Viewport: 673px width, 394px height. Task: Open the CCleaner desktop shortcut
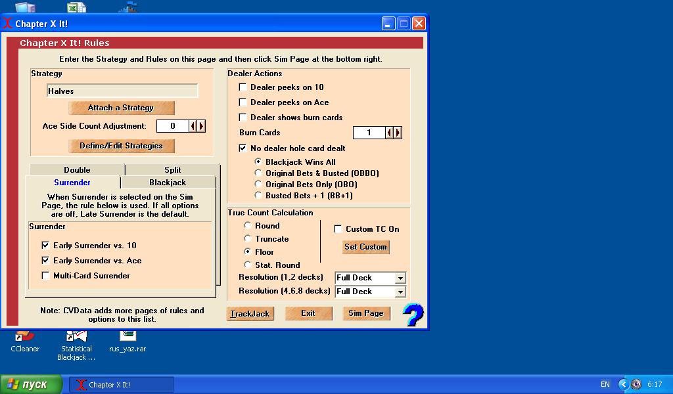coord(25,338)
